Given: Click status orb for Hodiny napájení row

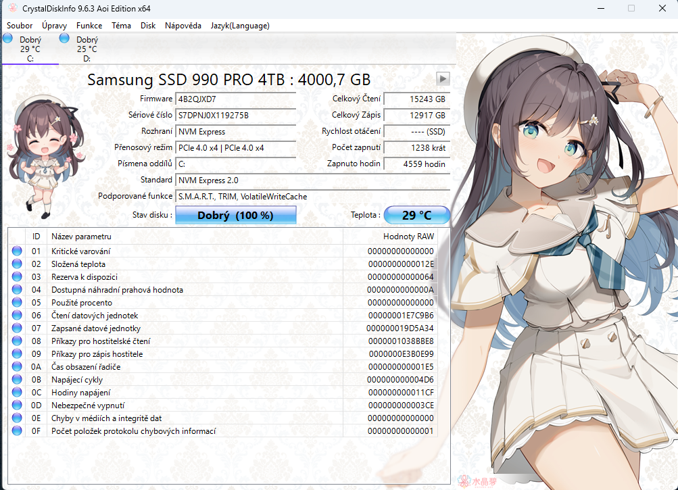Looking at the screenshot, I should pyautogui.click(x=17, y=393).
